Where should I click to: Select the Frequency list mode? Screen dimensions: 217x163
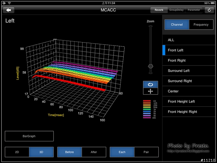click(x=201, y=24)
